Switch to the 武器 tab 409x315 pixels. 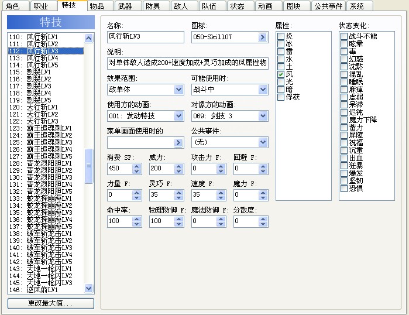[128, 6]
